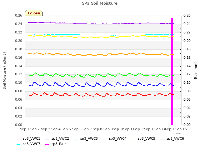This screenshot has width=200, height=150.
Task: Click the Sep 1 x-axis tick label
Action: (25, 129)
